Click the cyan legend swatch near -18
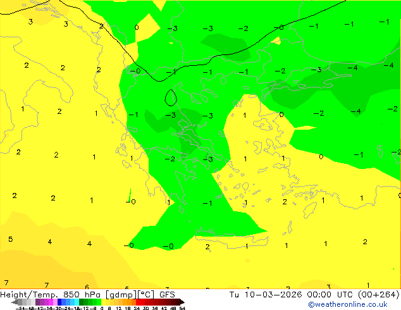The height and width of the screenshot is (310, 401). pyautogui.click(x=77, y=302)
